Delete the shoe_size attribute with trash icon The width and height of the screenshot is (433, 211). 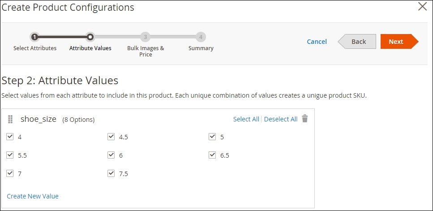305,119
